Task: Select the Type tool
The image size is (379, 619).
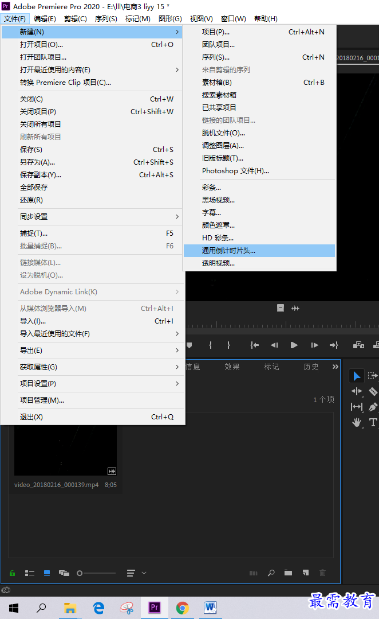Action: 373,422
